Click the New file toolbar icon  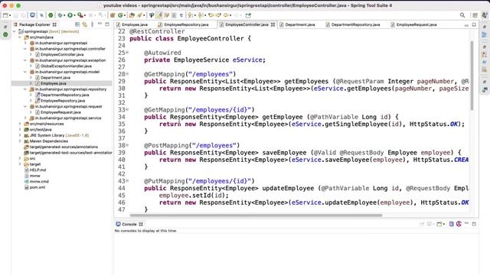click(x=5, y=15)
